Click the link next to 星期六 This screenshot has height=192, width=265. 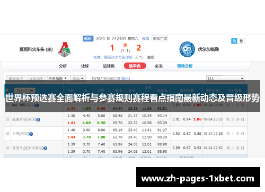pyautogui.click(x=146, y=39)
